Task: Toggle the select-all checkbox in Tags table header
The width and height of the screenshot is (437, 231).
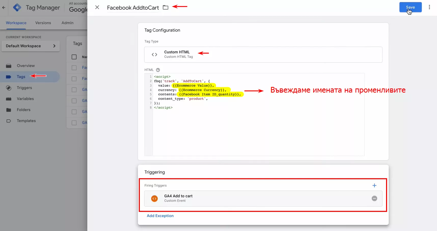Action: (x=74, y=57)
